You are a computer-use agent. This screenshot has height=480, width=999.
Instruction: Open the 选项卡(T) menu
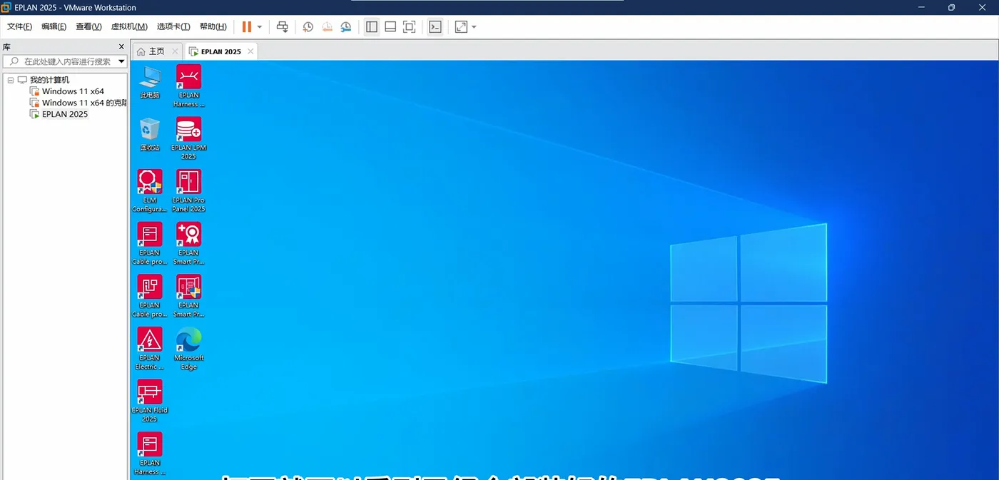(x=173, y=26)
